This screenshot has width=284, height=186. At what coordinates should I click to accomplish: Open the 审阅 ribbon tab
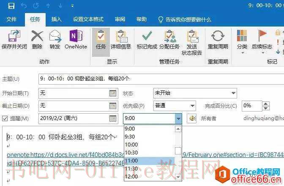pyautogui.click(x=120, y=19)
